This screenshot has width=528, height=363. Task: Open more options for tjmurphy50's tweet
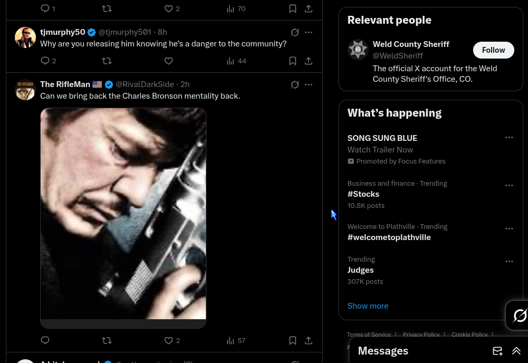pos(309,32)
